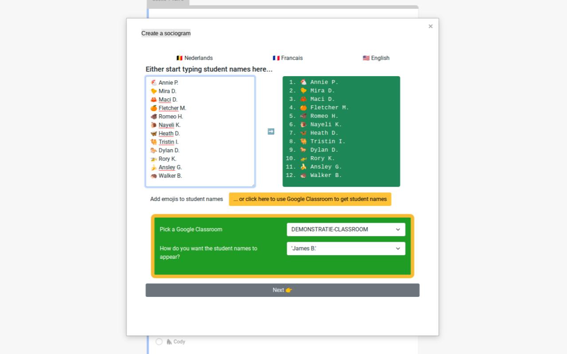Click Annie P. in the names text area
567x354 pixels.
(x=168, y=83)
